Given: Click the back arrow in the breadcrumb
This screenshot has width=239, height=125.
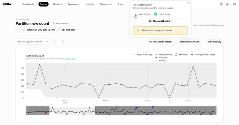Looking at the screenshot, I should pyautogui.click(x=19, y=30).
